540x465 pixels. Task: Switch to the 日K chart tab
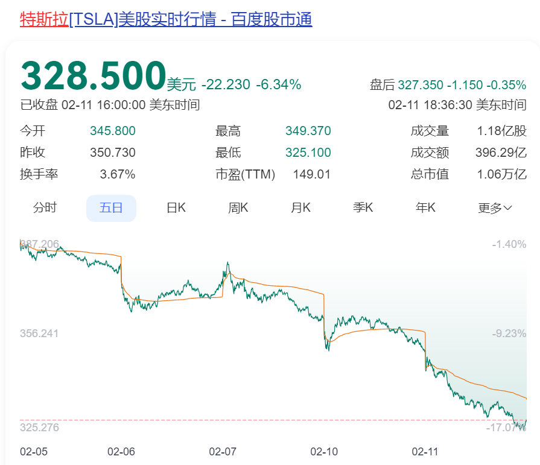coord(176,208)
